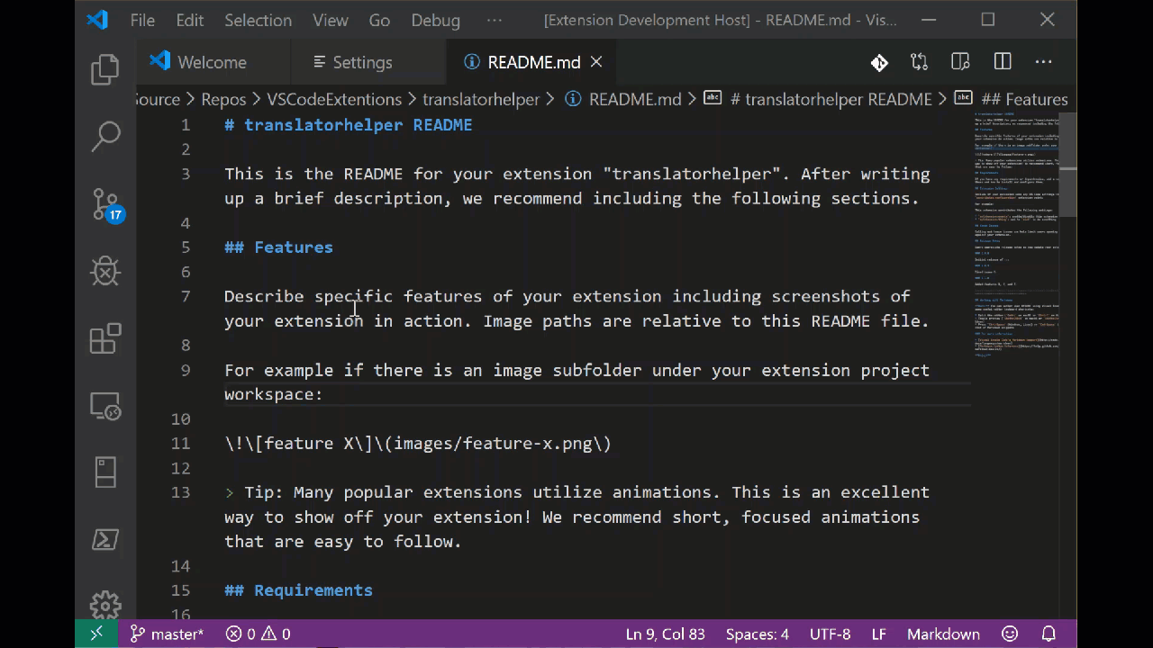Open the Go menu
Viewport: 1153px width, 648px height.
point(379,20)
